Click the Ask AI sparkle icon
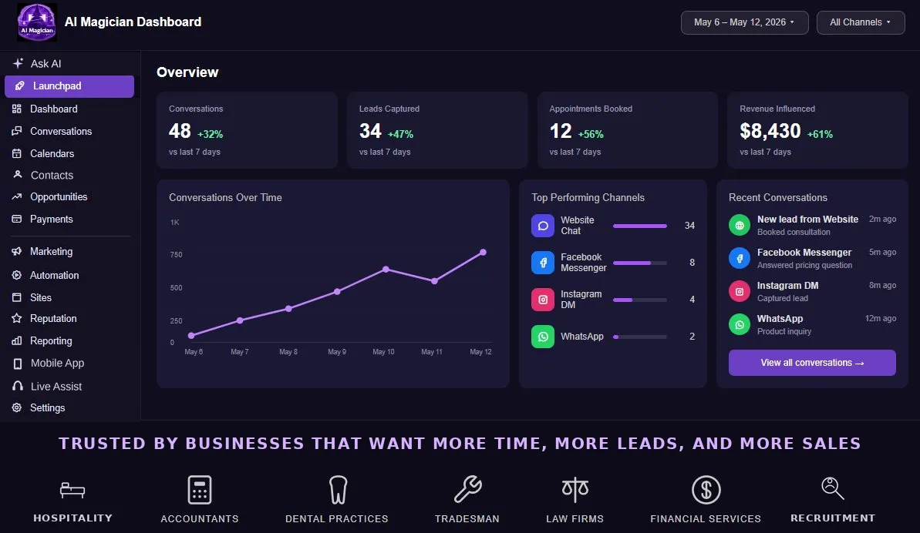The image size is (920, 533). coord(19,63)
